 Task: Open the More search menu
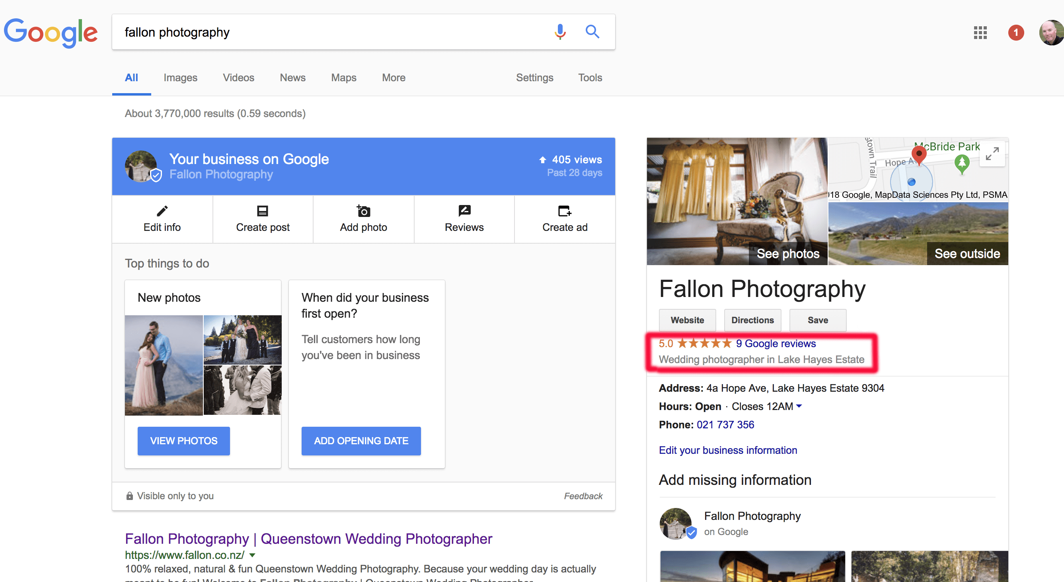click(394, 78)
